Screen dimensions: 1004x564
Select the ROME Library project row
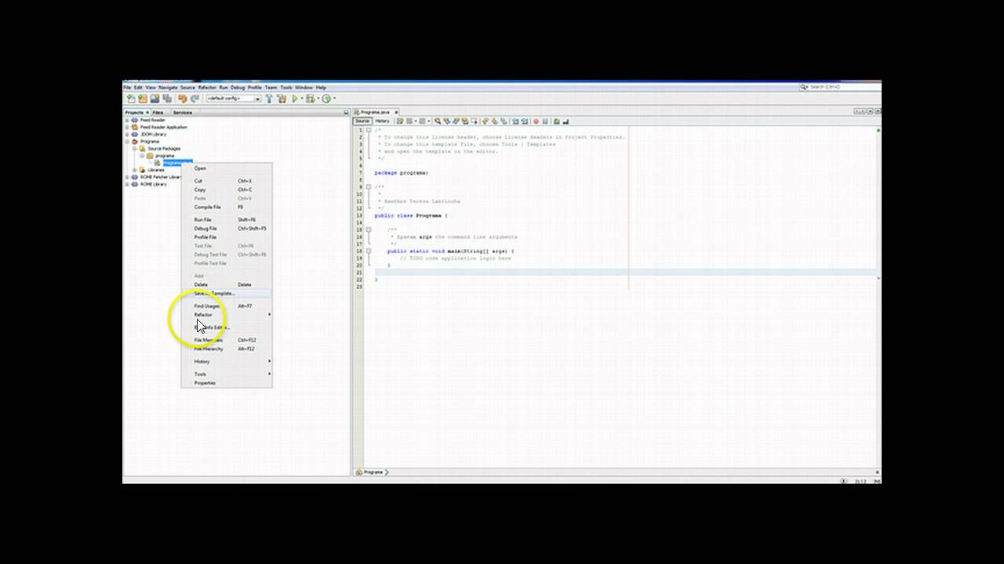coord(153,184)
